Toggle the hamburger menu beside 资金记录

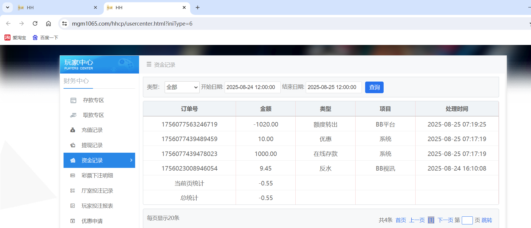[149, 64]
